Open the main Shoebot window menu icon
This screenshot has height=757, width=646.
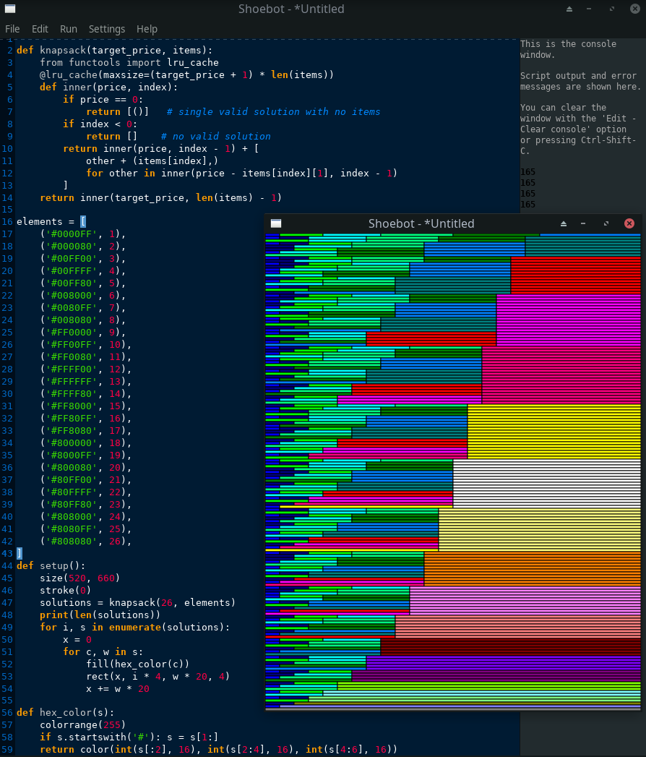coord(9,9)
